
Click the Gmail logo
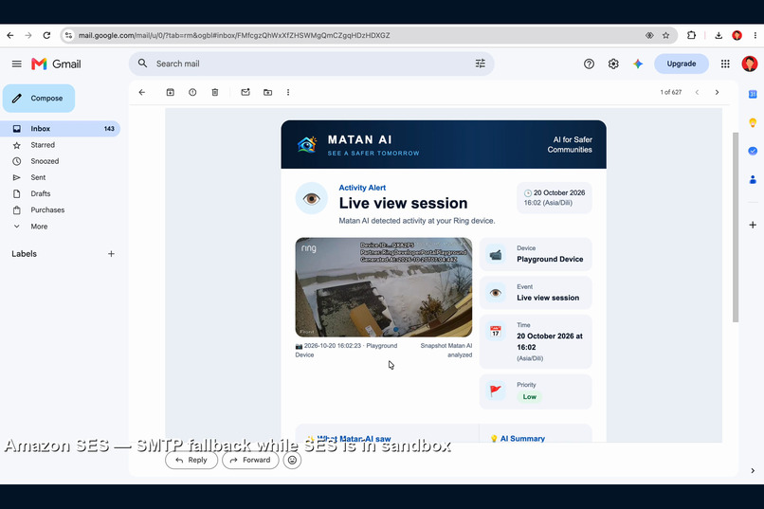[x=57, y=64]
